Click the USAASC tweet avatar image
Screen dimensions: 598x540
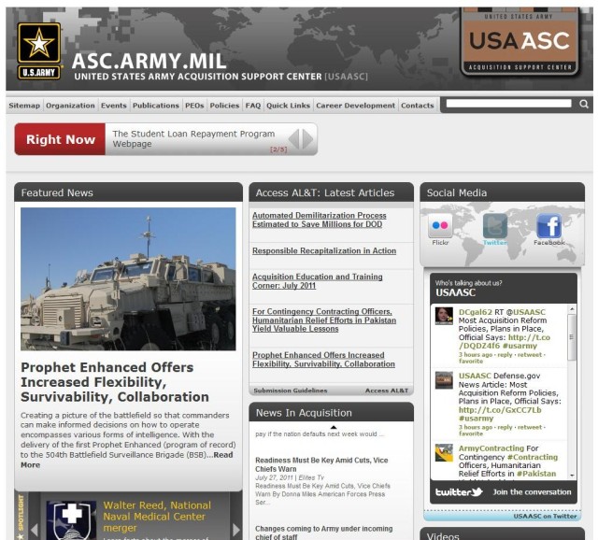(444, 380)
